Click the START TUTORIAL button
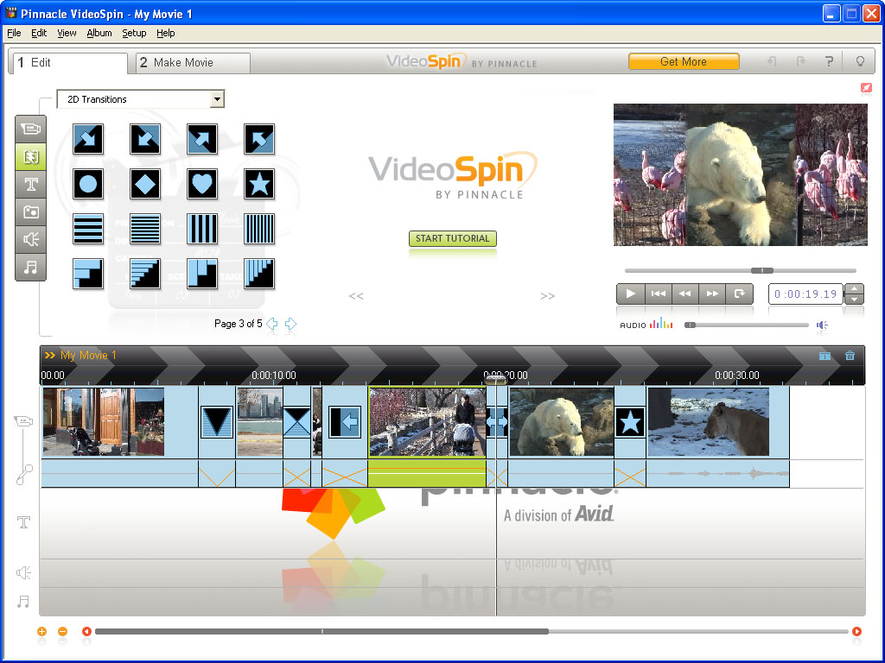885x663 pixels. pos(452,238)
